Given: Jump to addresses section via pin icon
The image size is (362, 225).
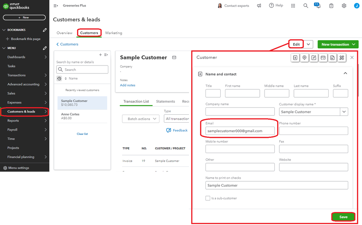Looking at the screenshot, I should (x=305, y=58).
